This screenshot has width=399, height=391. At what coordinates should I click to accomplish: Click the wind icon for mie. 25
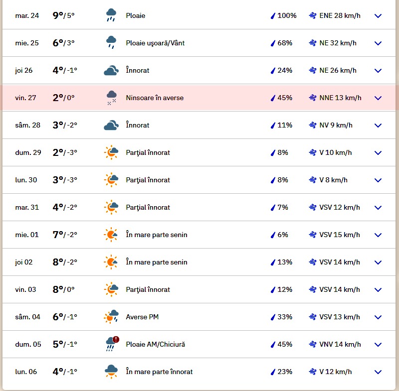(x=313, y=43)
